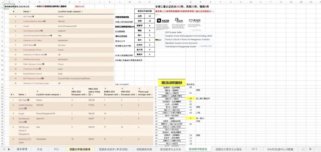Open the 德语授课专业大类 sheet tab
The height and width of the screenshot is (152, 321).
pos(171,149)
